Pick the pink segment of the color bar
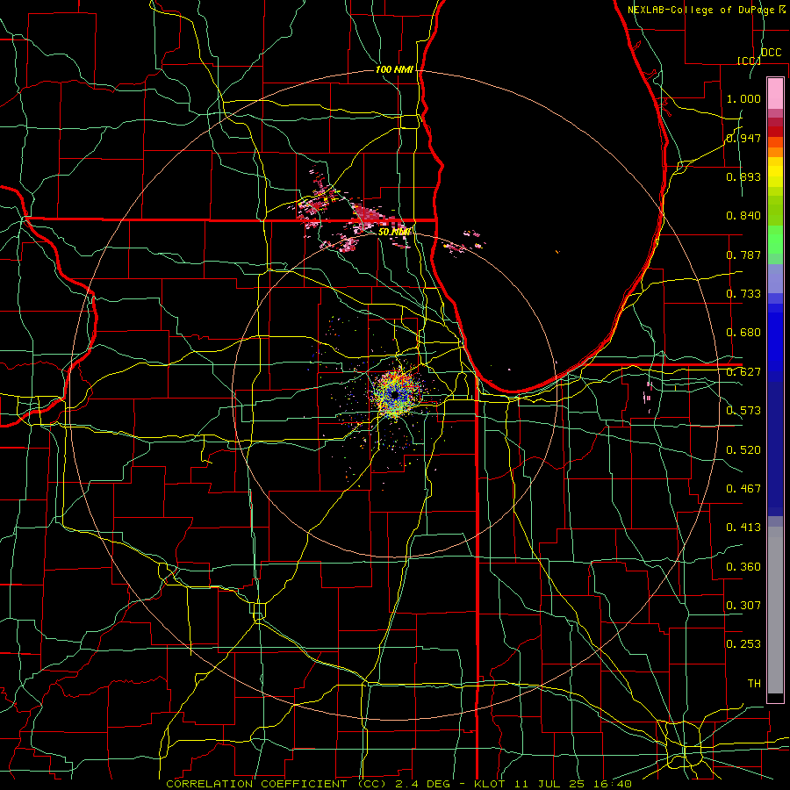 775,94
